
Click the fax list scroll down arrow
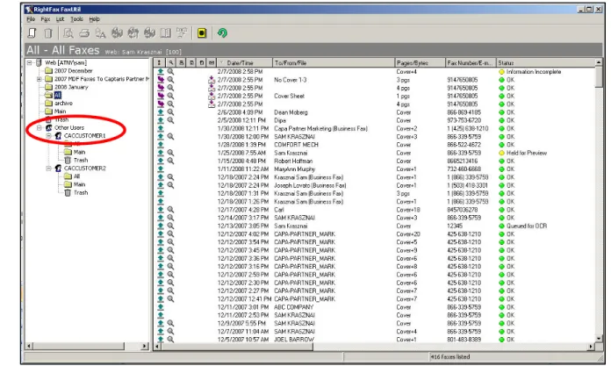click(x=599, y=339)
